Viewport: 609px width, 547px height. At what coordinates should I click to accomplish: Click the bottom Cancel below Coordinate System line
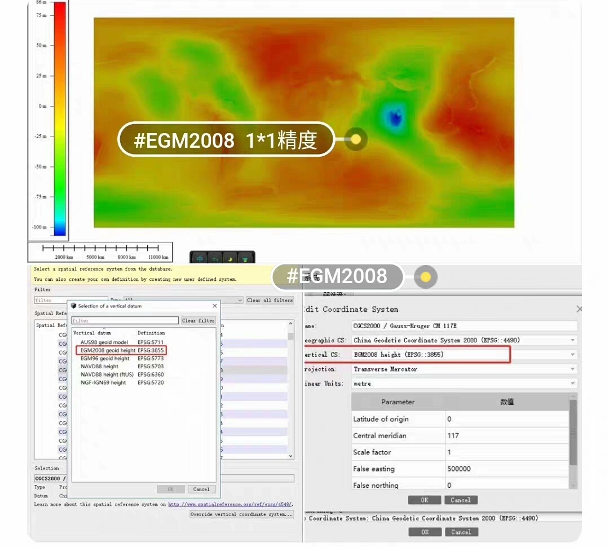[461, 532]
